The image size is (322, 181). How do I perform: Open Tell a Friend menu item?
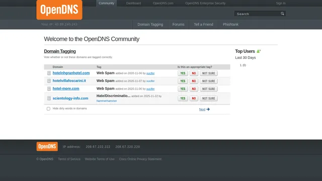tap(203, 25)
